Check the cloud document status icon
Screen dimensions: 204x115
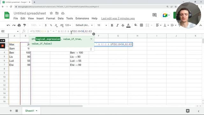click(x=63, y=13)
